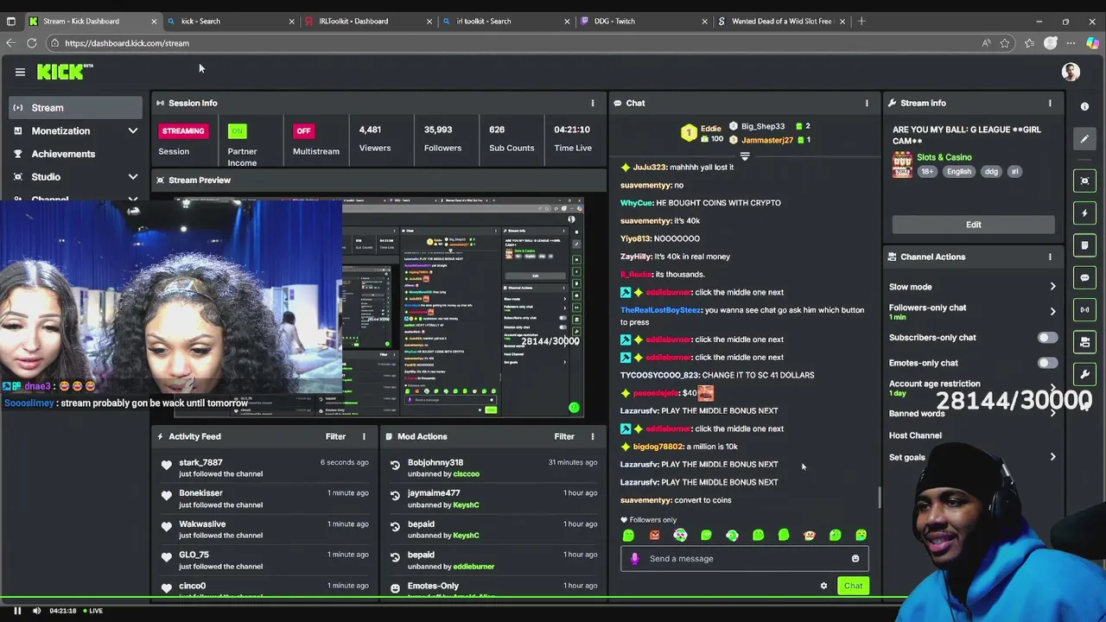Open Chat panel three-dot menu
Image resolution: width=1106 pixels, height=622 pixels.
point(867,103)
